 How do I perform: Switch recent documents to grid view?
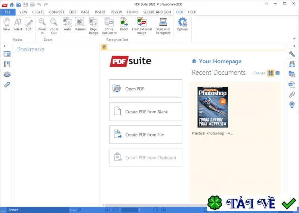(x=271, y=73)
